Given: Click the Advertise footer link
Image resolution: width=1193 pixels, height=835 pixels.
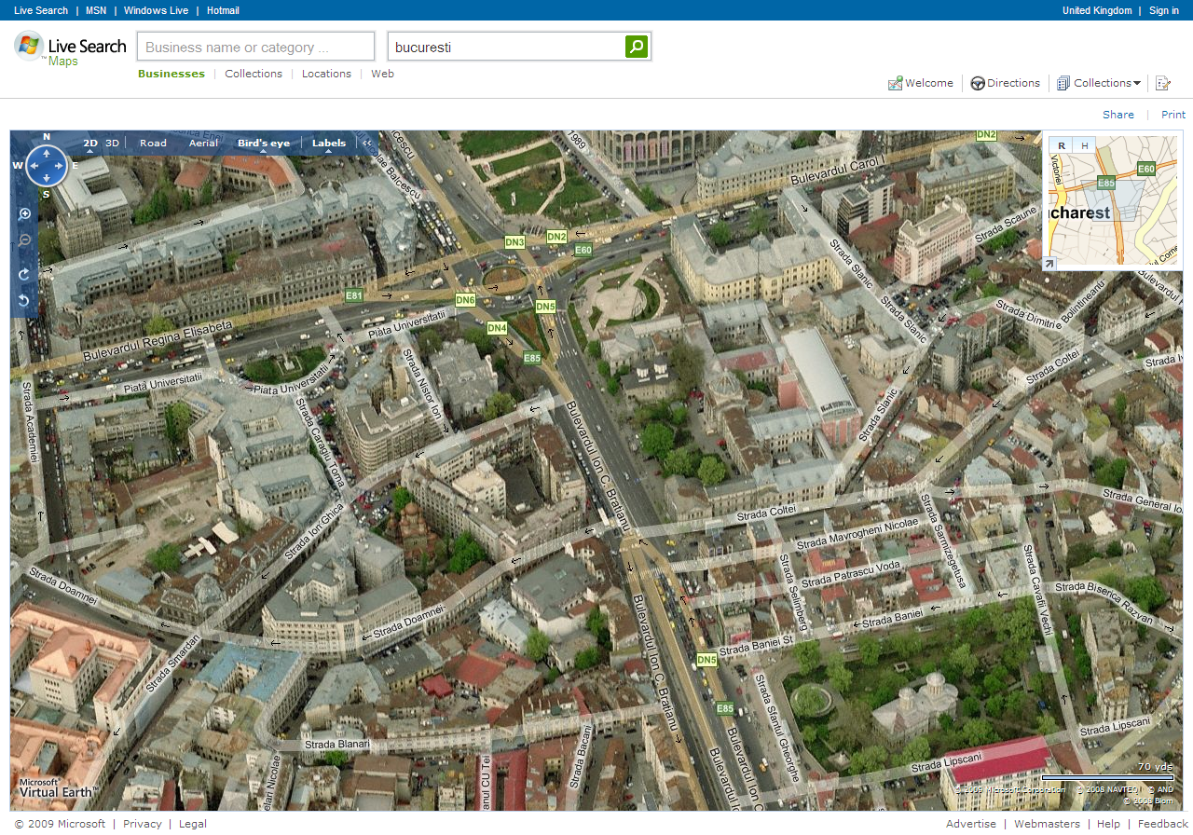Looking at the screenshot, I should pyautogui.click(x=971, y=824).
